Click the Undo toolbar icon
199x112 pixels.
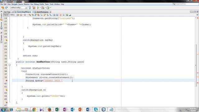tap(3, 8)
